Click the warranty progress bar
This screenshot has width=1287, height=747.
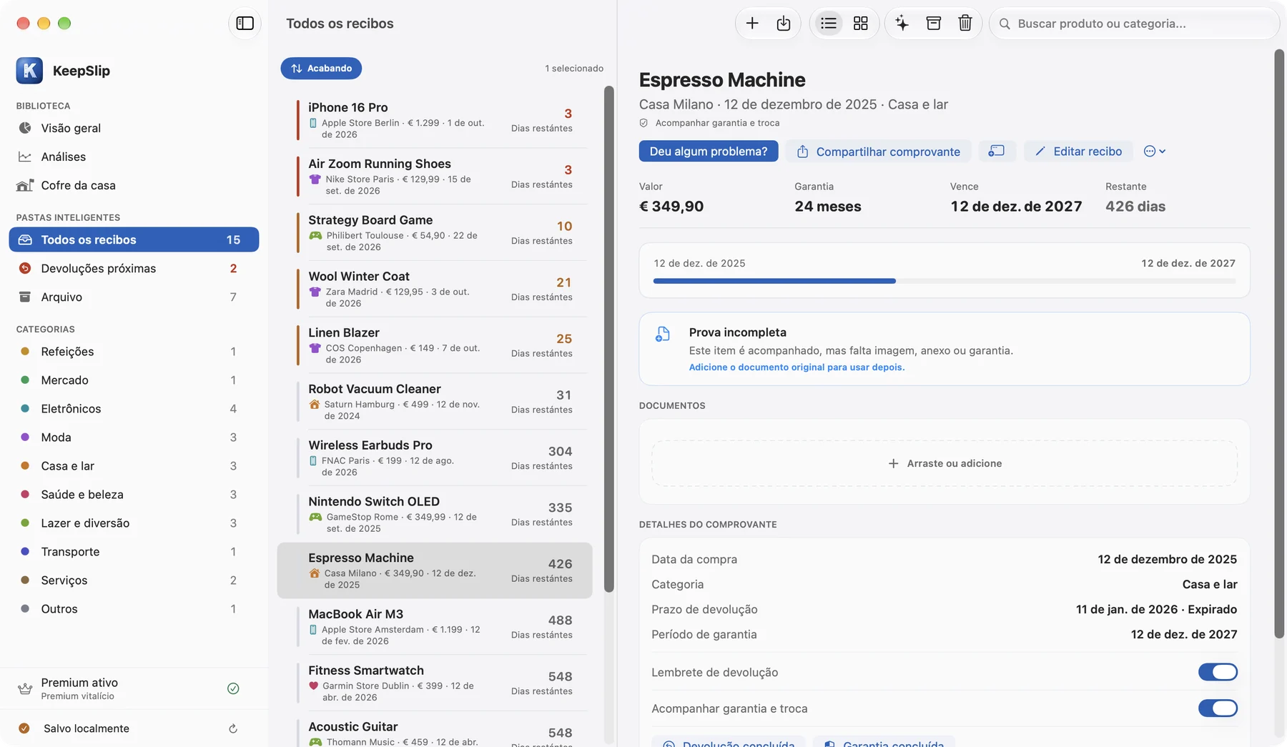point(945,281)
